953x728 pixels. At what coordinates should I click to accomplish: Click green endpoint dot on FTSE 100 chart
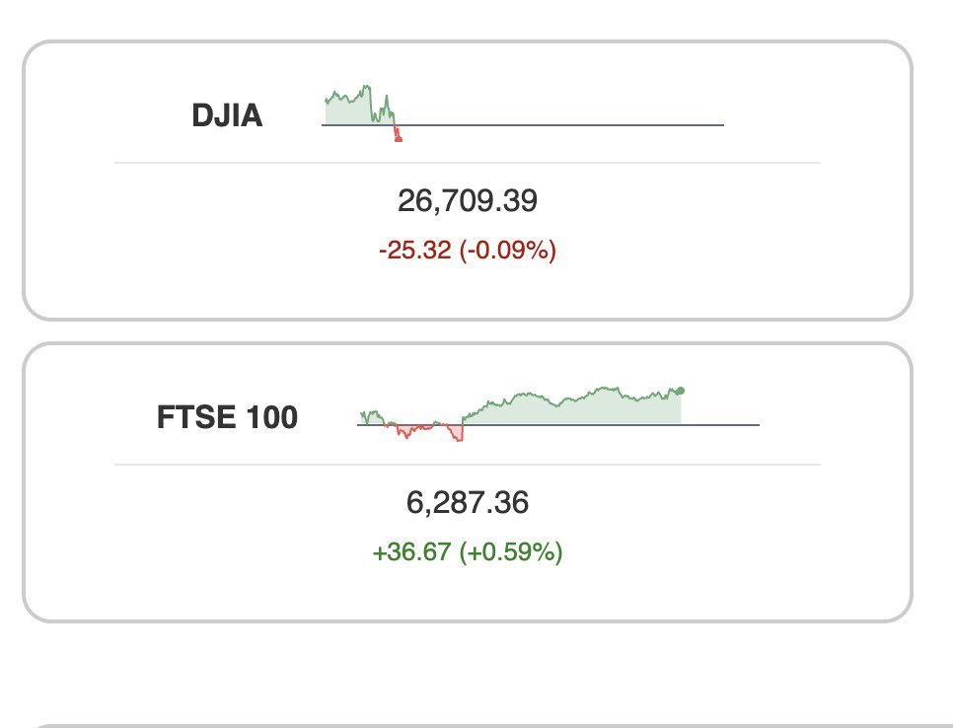coord(681,391)
